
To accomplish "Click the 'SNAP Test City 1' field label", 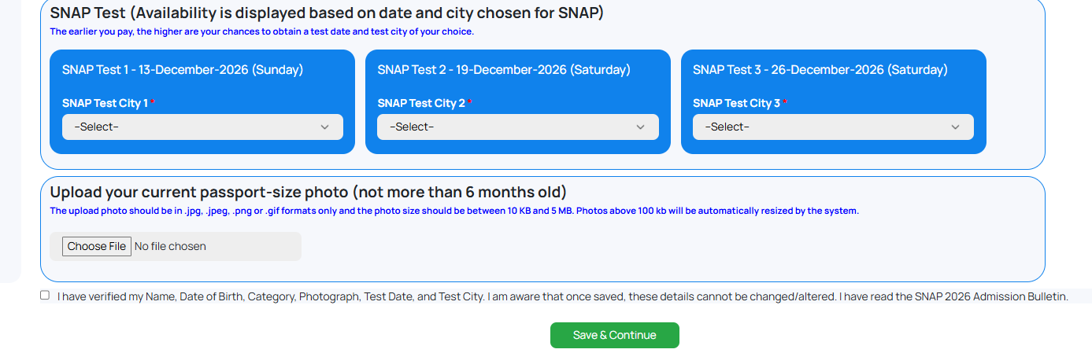I will pyautogui.click(x=105, y=103).
